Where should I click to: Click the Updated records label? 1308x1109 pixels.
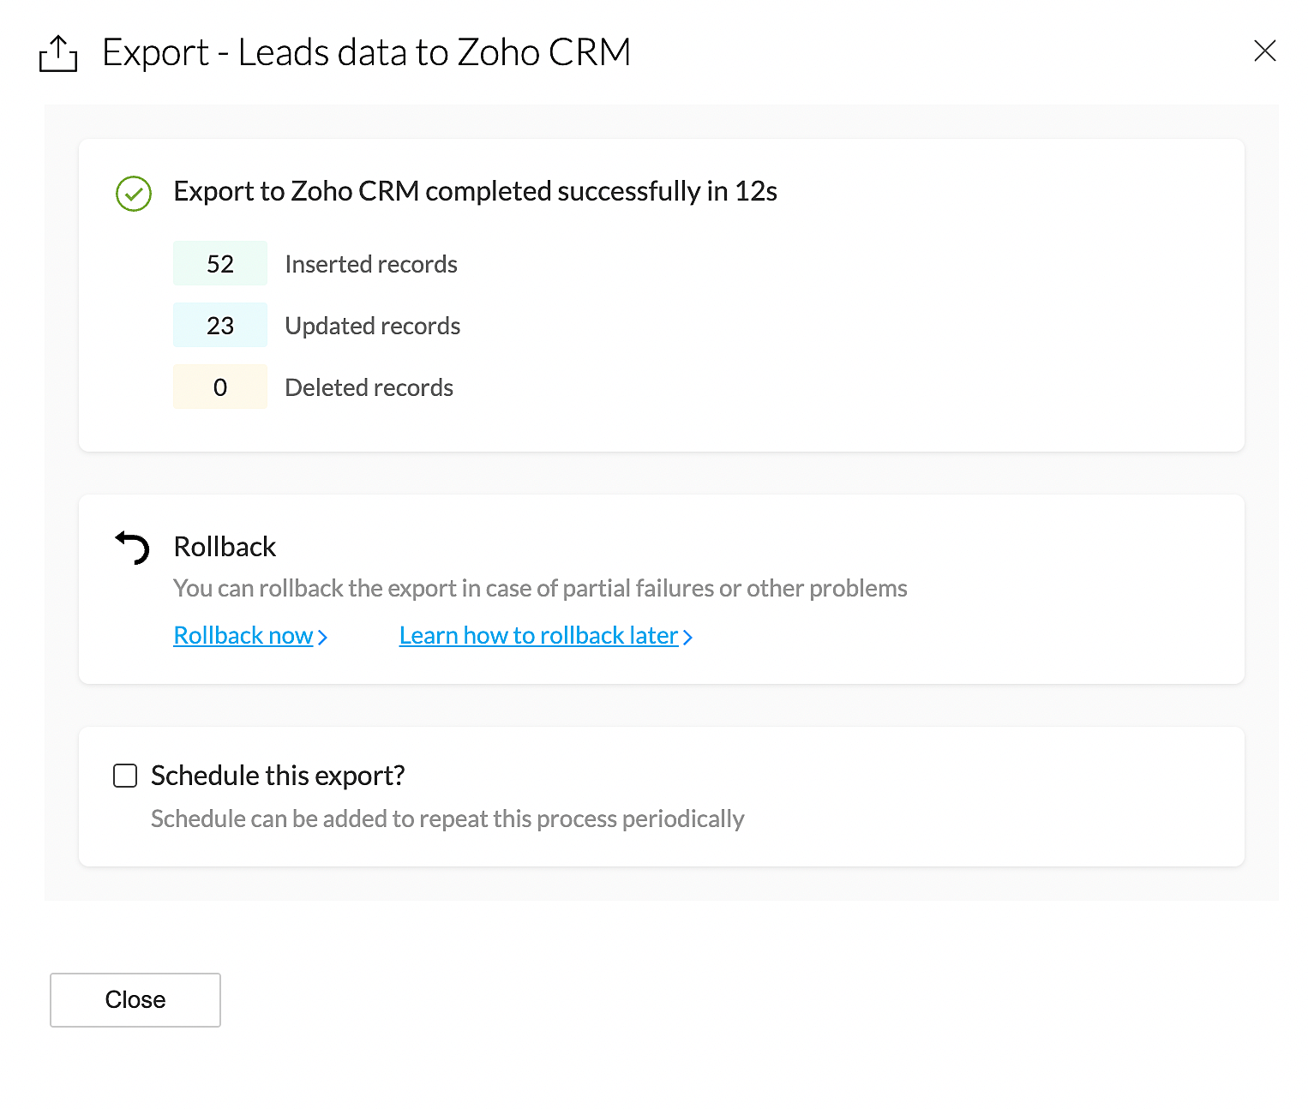pos(373,326)
